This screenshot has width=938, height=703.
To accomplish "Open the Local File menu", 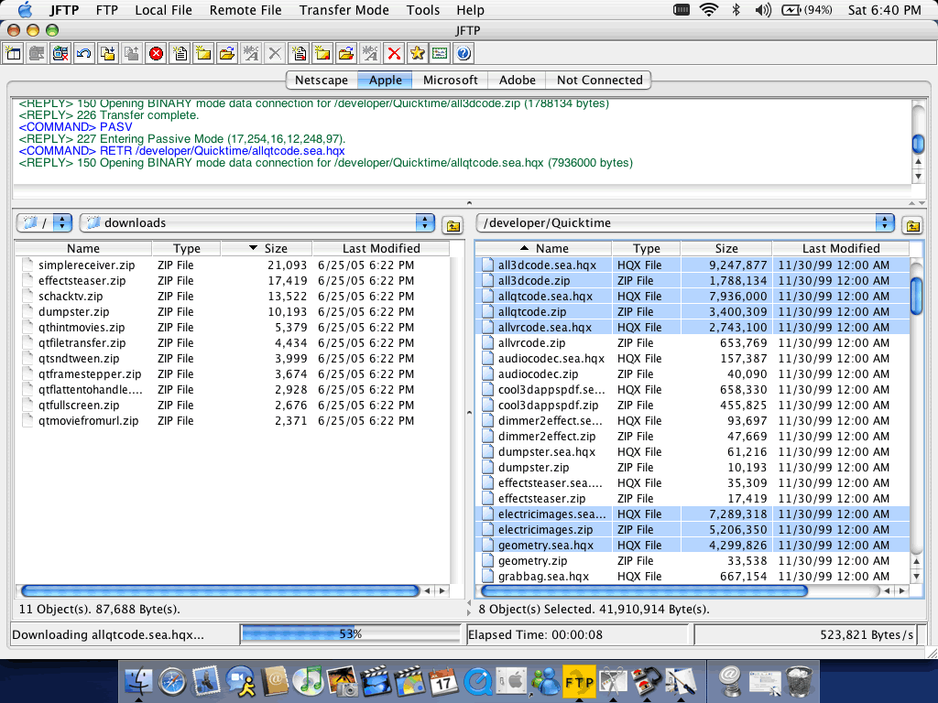I will (163, 10).
